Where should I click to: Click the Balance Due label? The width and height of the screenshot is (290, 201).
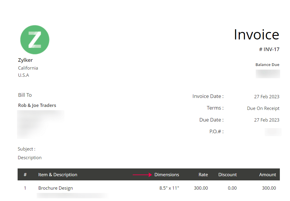[x=267, y=65]
